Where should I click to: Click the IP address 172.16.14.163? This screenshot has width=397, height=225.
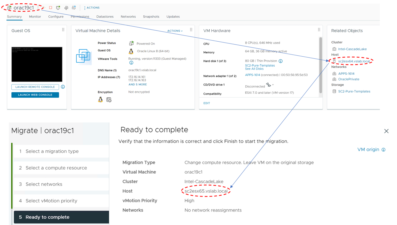coord(137,80)
